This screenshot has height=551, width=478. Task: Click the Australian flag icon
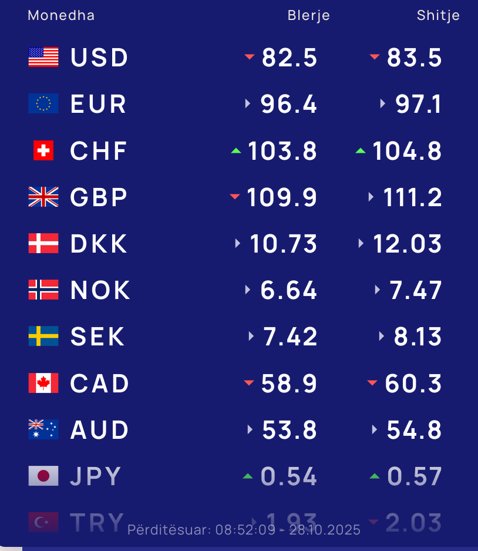[43, 429]
